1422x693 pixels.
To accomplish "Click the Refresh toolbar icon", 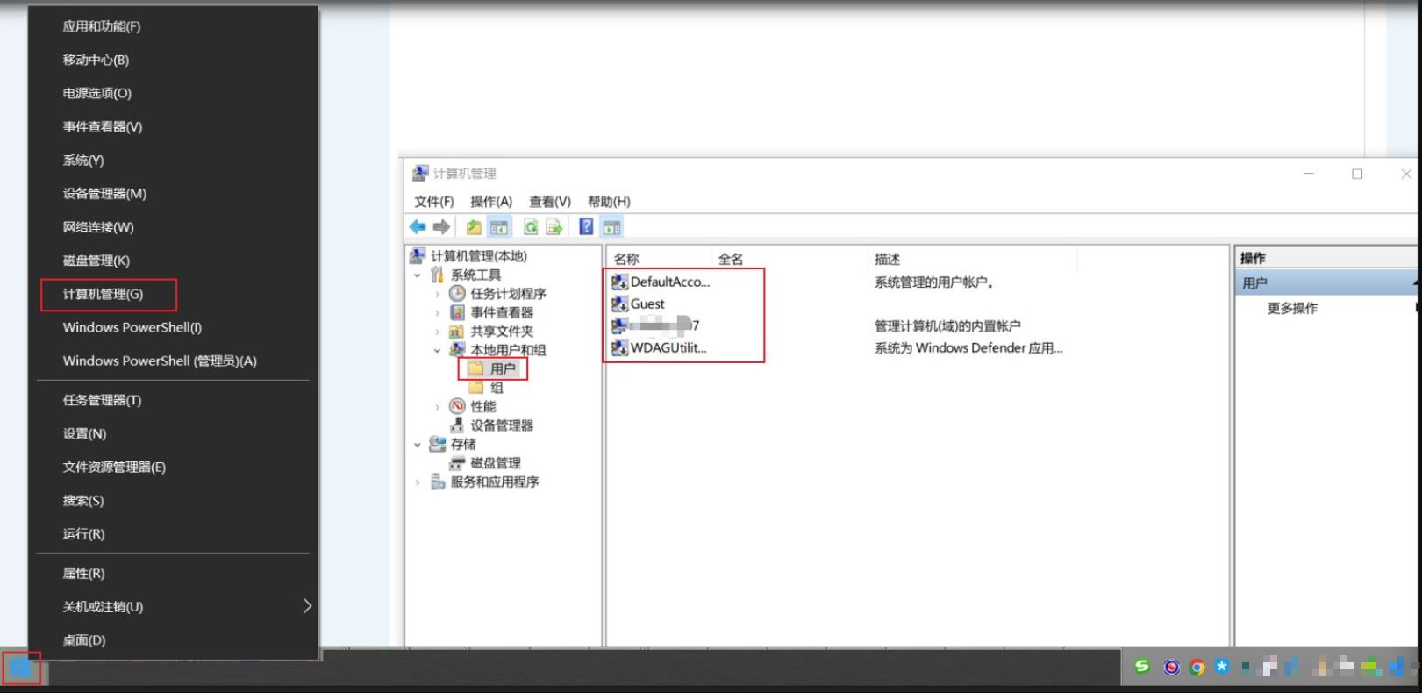I will [x=531, y=227].
